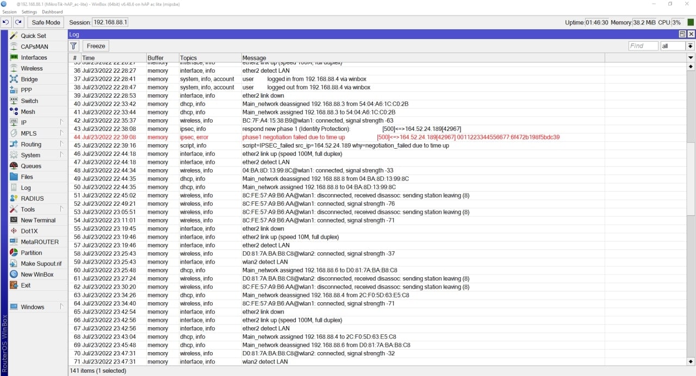Viewport: 696px width, 376px height.
Task: Freeze the log output
Action: coord(96,46)
